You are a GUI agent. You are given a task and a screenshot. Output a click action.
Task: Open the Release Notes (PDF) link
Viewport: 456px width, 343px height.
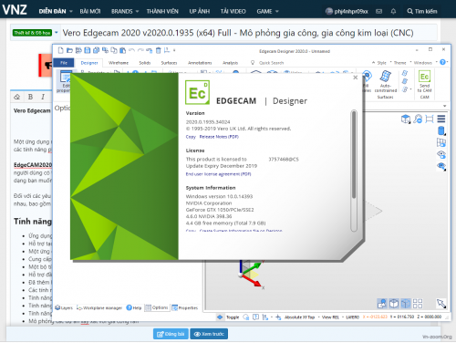219,137
